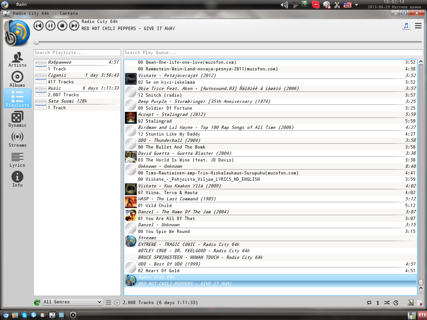Screen dimensions: 427x320
Task: Open the US keyboard layout indicator
Action: [x=347, y=4]
